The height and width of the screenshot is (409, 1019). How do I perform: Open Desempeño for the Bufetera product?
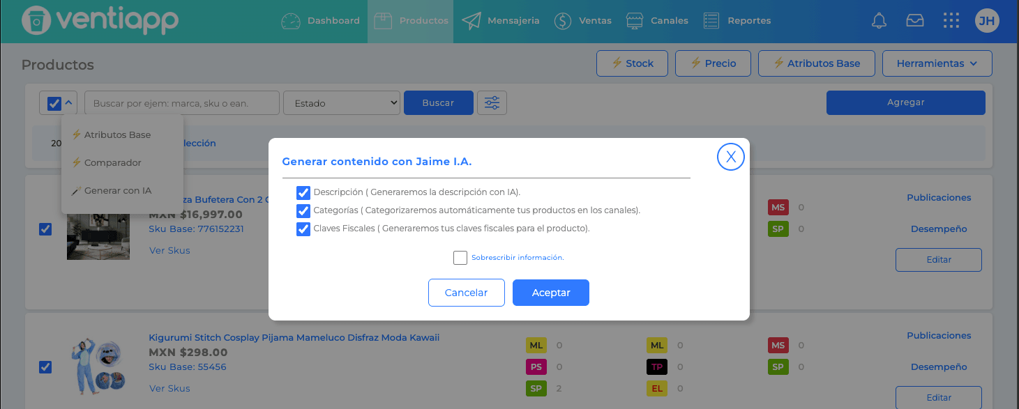[939, 229]
